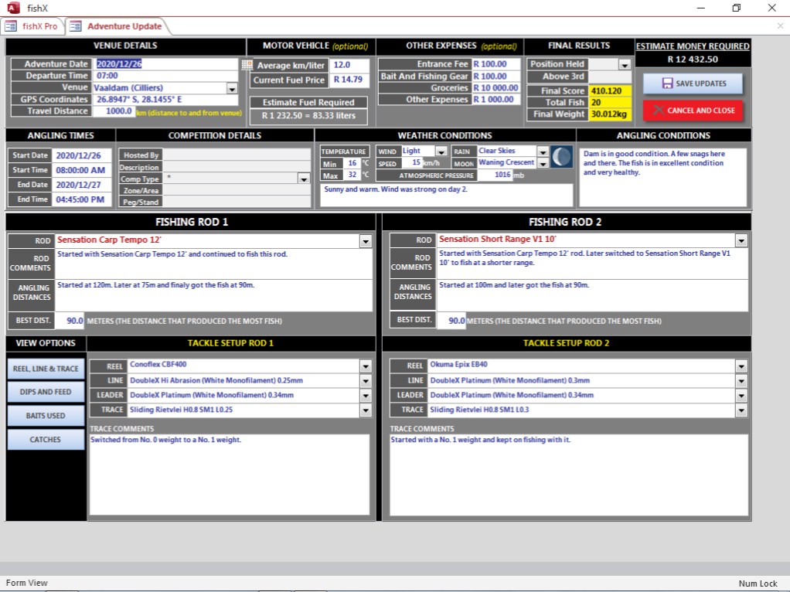Image resolution: width=790 pixels, height=592 pixels.
Task: Click the Travel Distance input field
Action: click(114, 111)
